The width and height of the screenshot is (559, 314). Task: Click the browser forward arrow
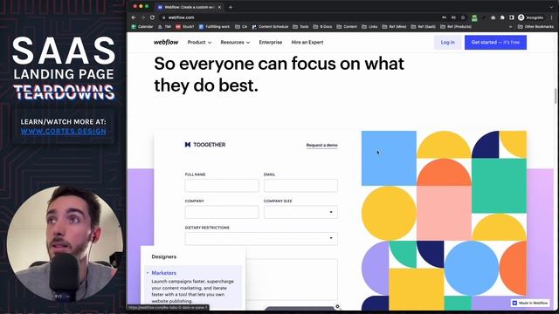pyautogui.click(x=143, y=17)
